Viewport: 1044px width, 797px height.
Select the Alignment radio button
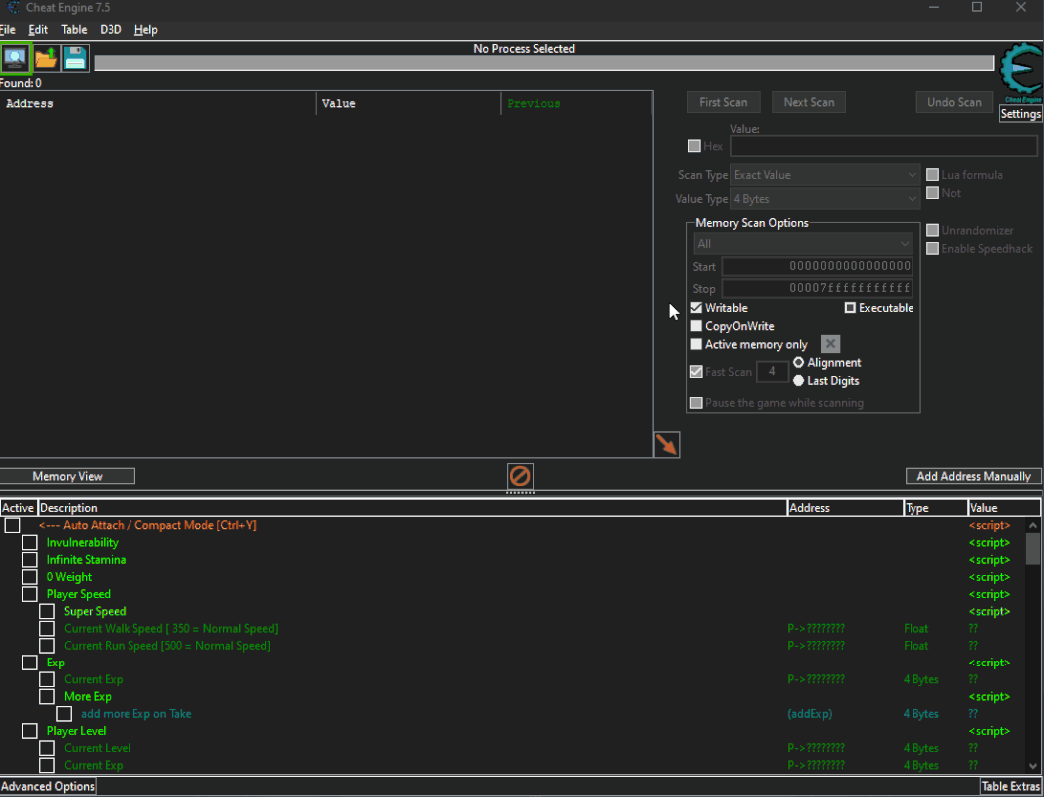click(798, 363)
